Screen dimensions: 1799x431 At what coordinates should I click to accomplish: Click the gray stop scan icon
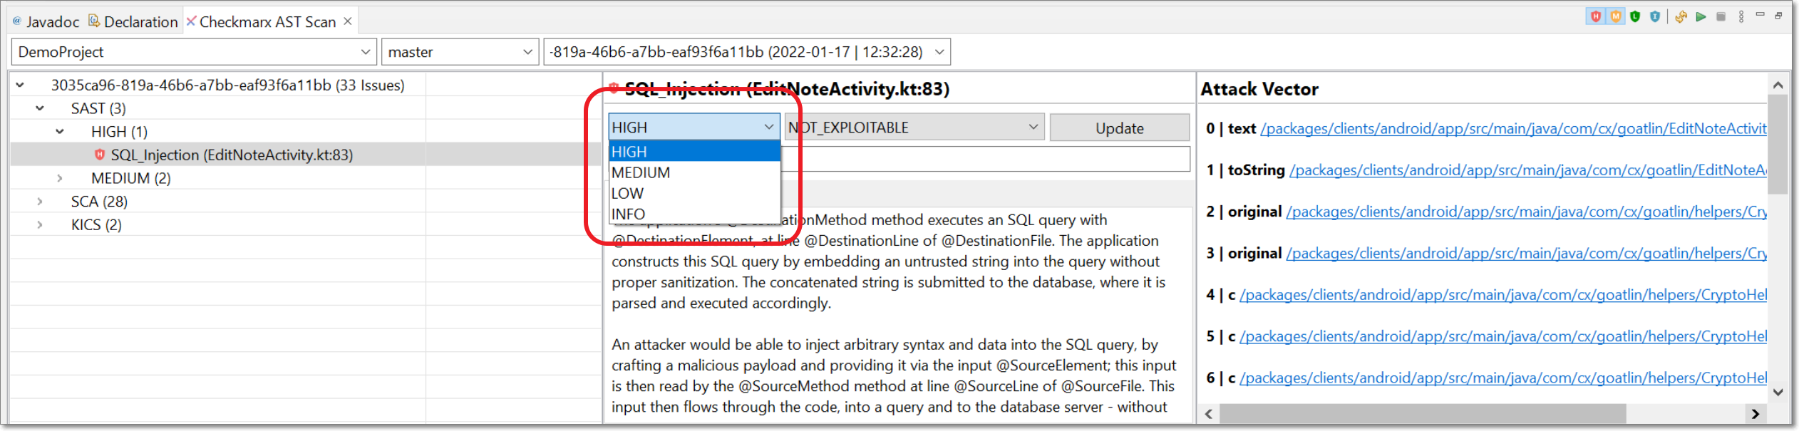pyautogui.click(x=1721, y=16)
